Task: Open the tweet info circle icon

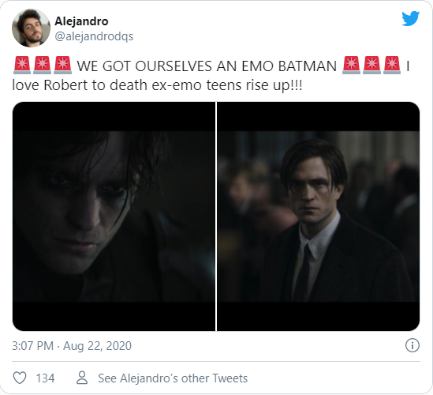Action: (412, 345)
